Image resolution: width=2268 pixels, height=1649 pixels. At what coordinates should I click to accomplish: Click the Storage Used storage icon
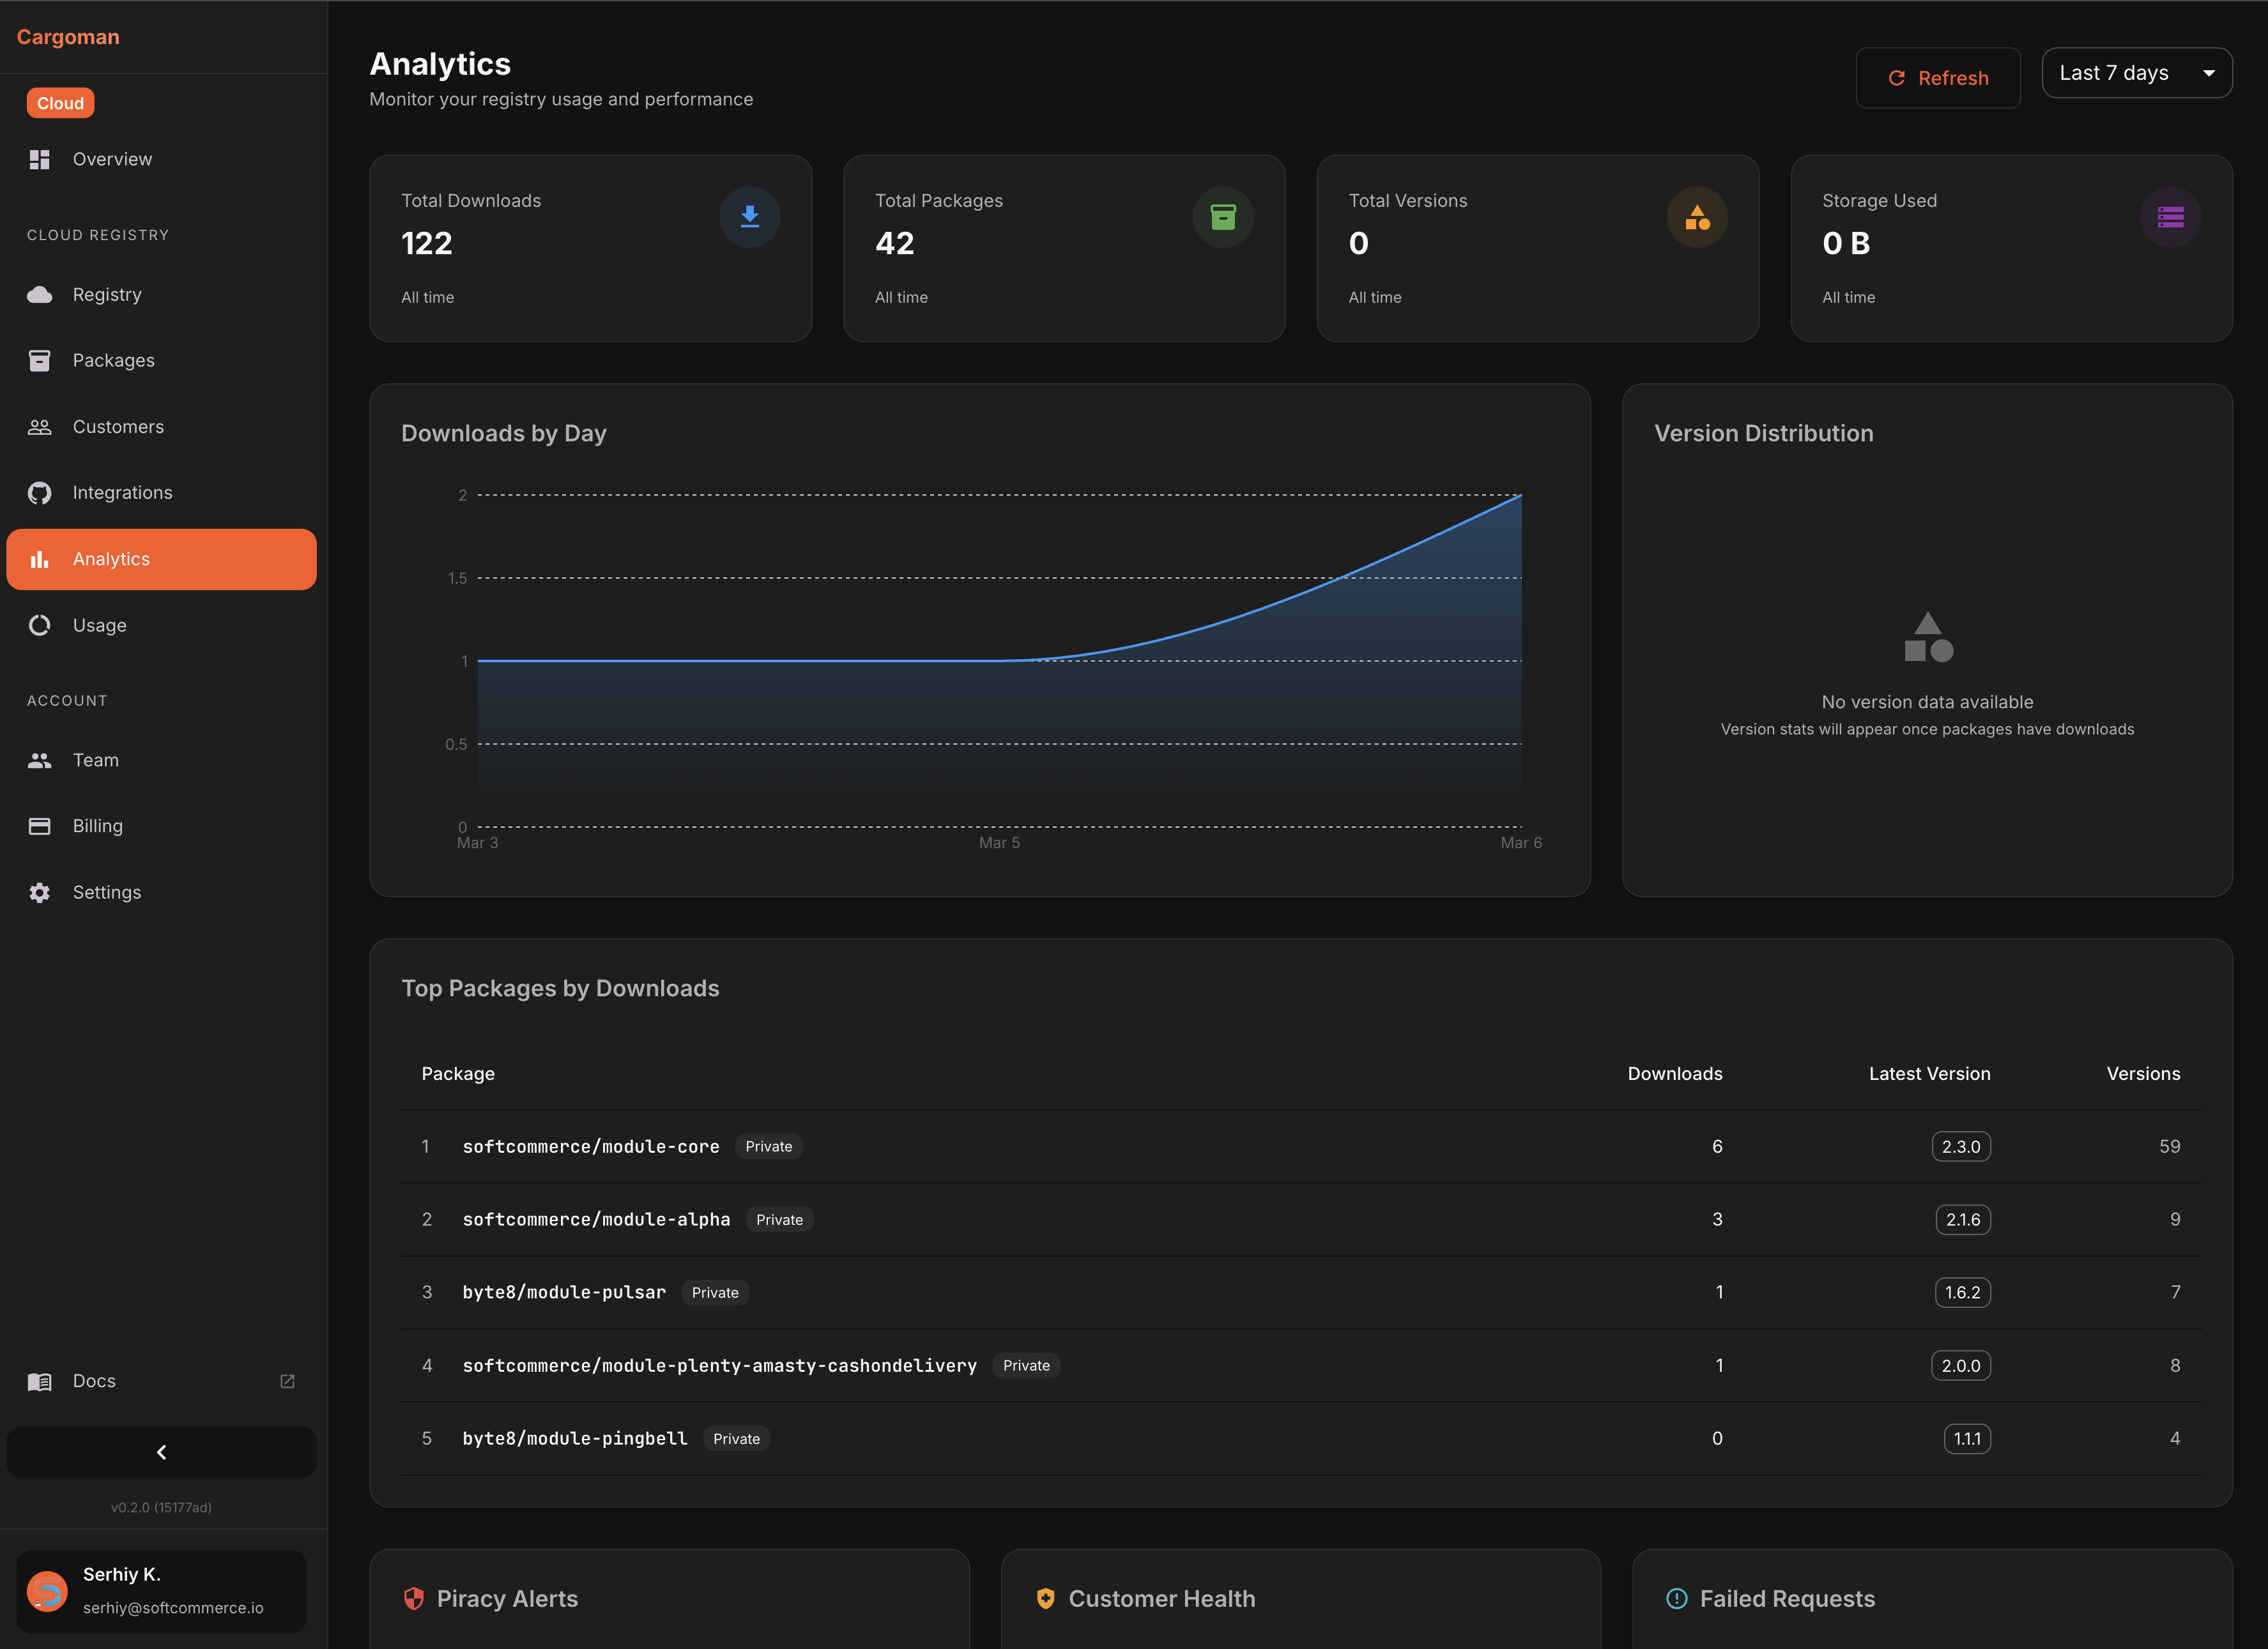[x=2169, y=217]
